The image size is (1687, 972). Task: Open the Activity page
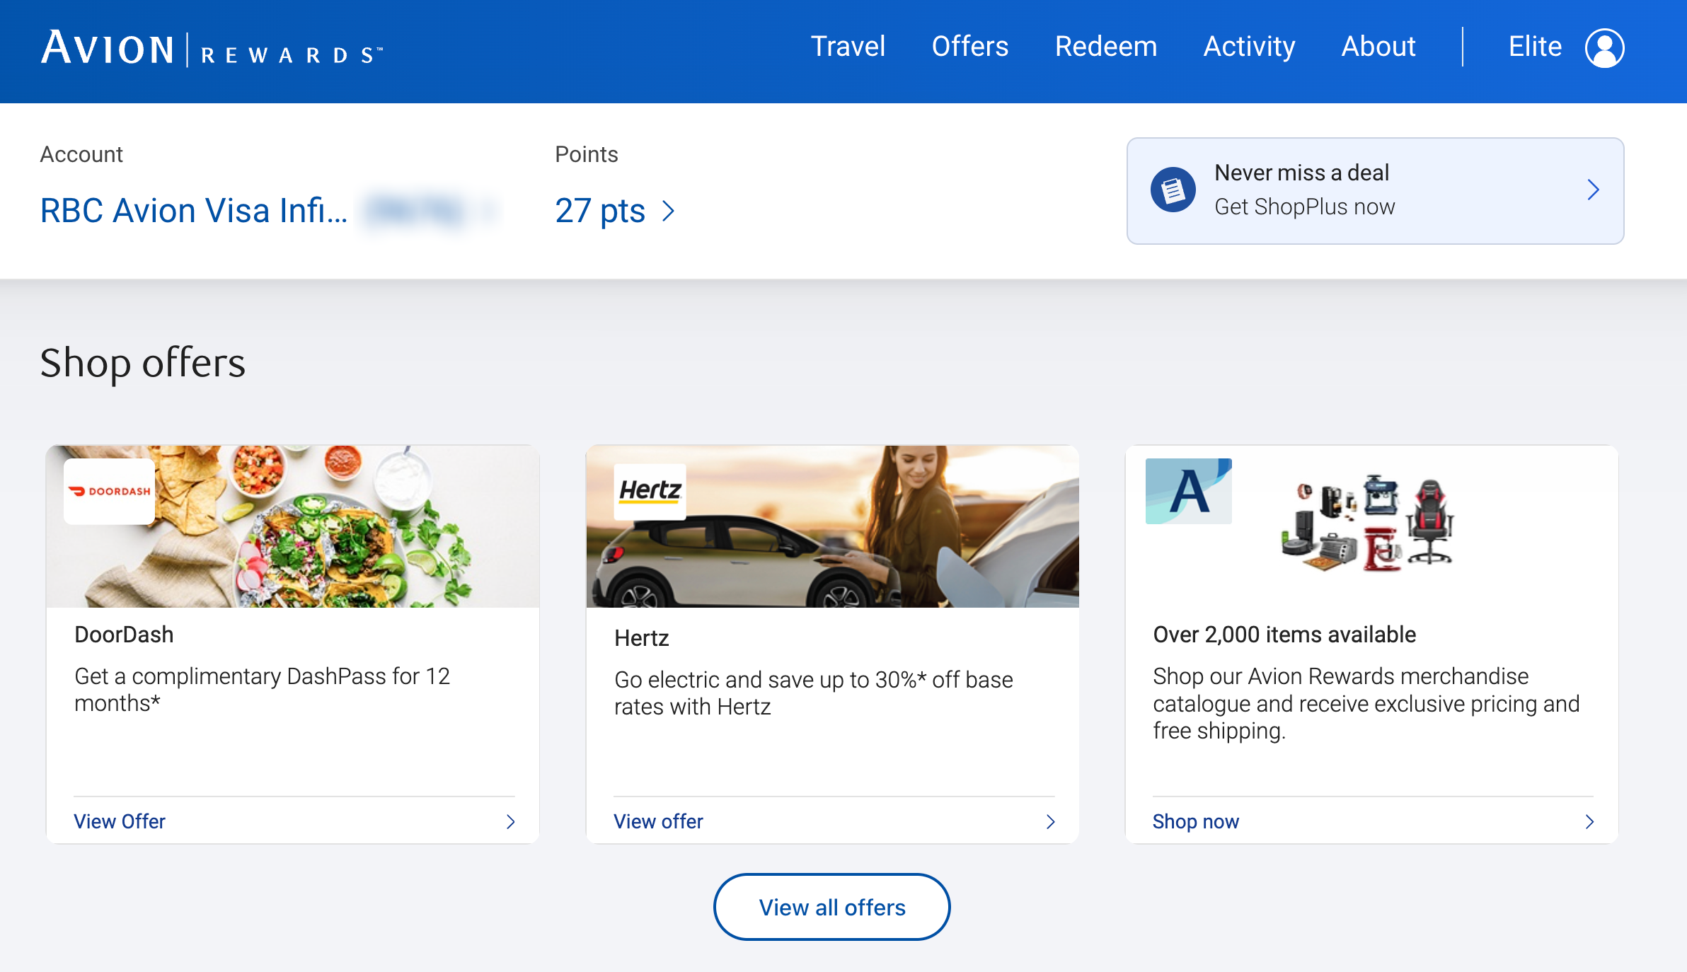point(1249,47)
